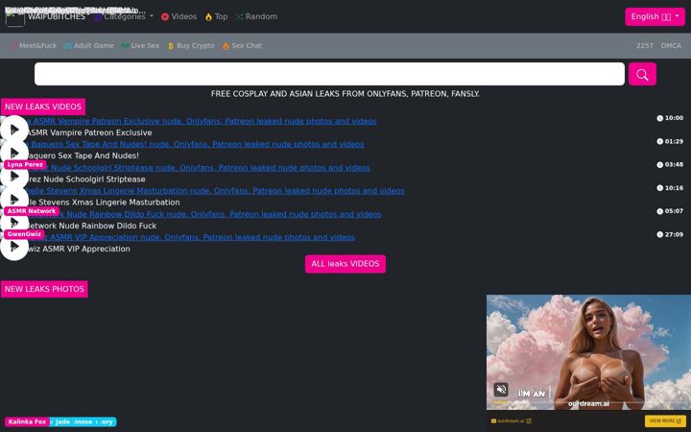The image size is (691, 432).
Task: Play the ASMR Vampire video
Action: click(x=14, y=130)
